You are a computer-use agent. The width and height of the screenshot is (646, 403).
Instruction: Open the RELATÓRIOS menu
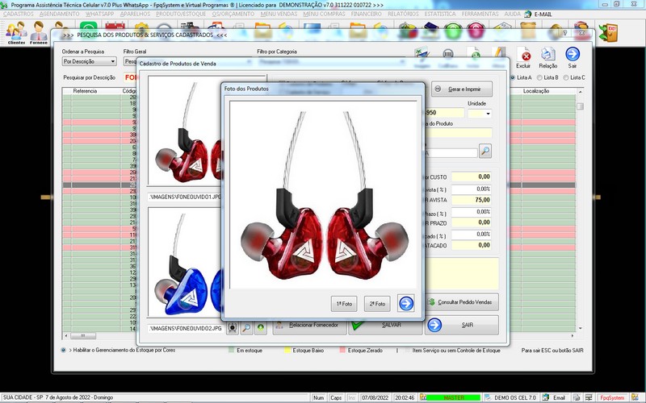coord(403,14)
